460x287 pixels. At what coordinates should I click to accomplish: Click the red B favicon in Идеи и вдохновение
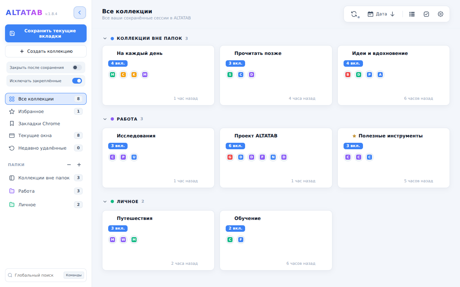tap(348, 75)
